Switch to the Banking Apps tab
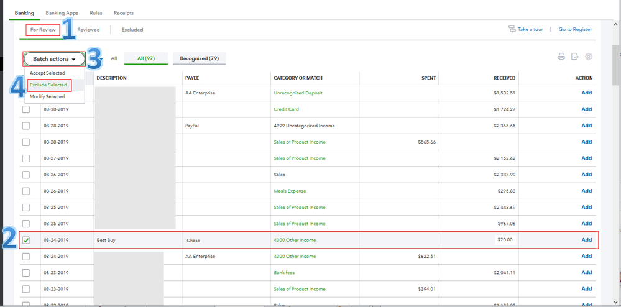621x307 pixels. click(x=62, y=13)
